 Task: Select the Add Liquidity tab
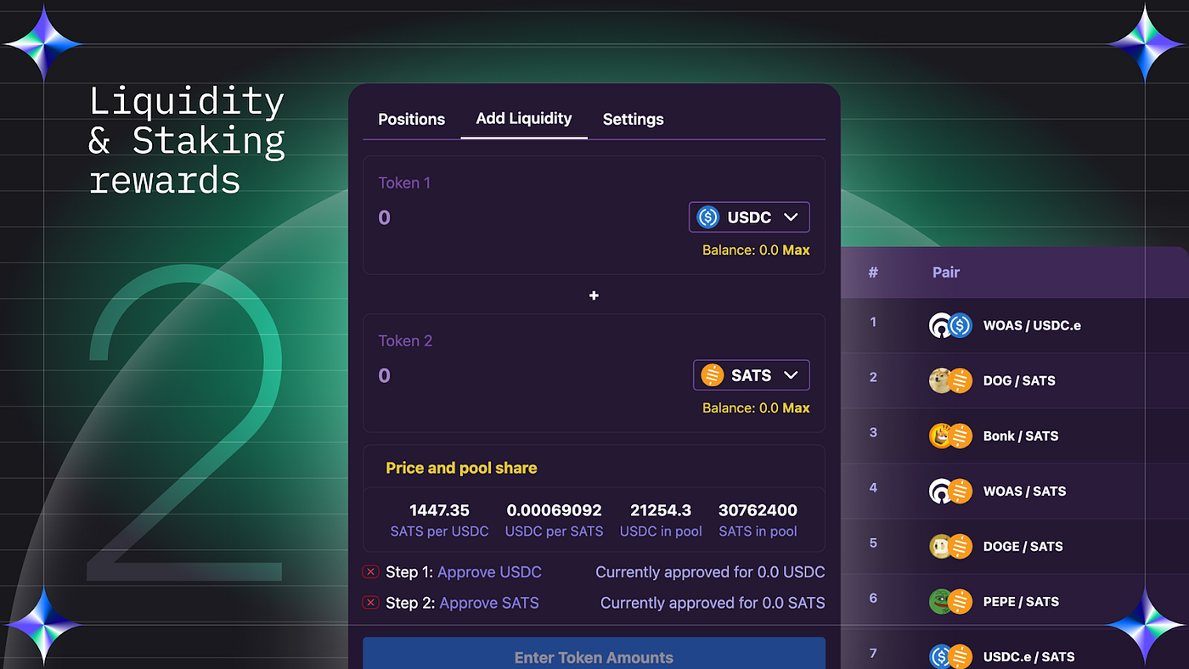tap(524, 118)
